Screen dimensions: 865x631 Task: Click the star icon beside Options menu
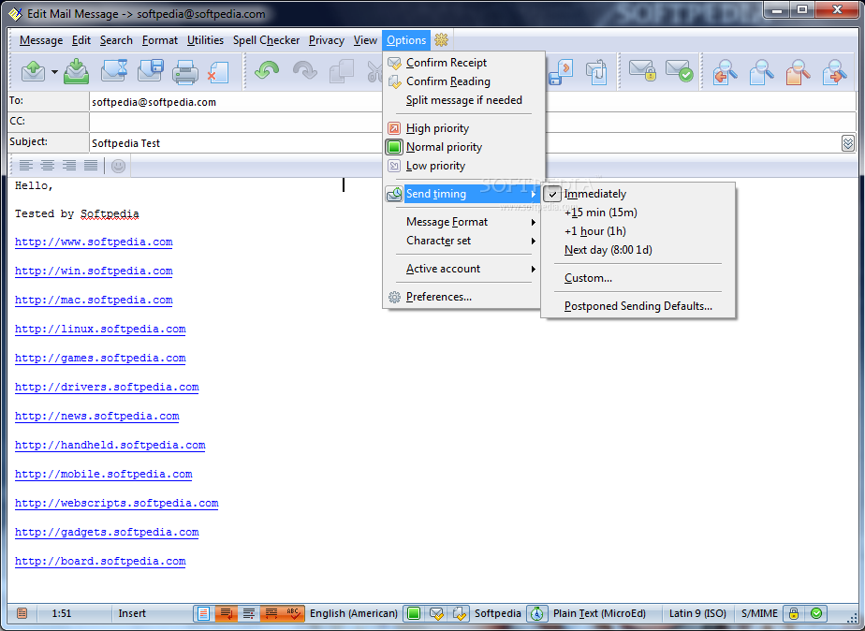click(441, 39)
